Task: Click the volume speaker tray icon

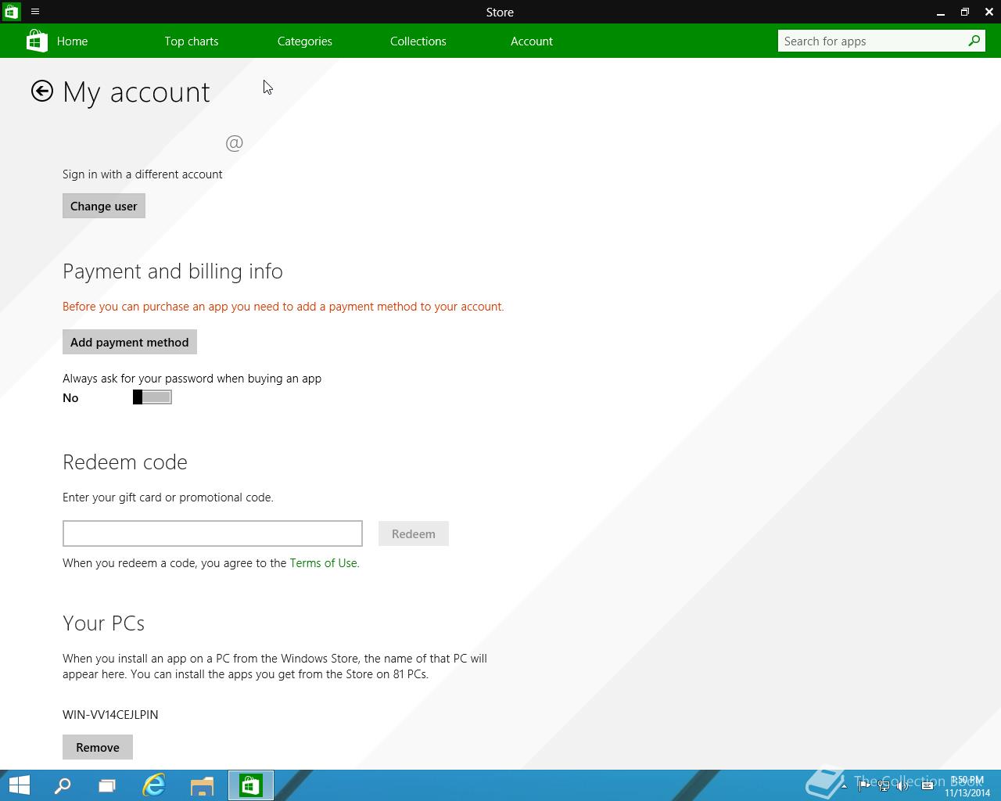Action: 903,786
